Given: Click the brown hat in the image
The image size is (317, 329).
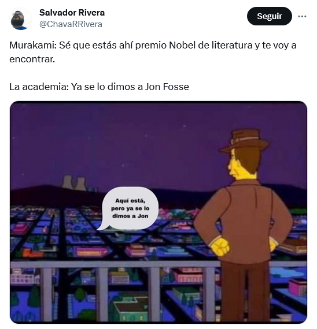Looking at the screenshot, I should coord(245,141).
